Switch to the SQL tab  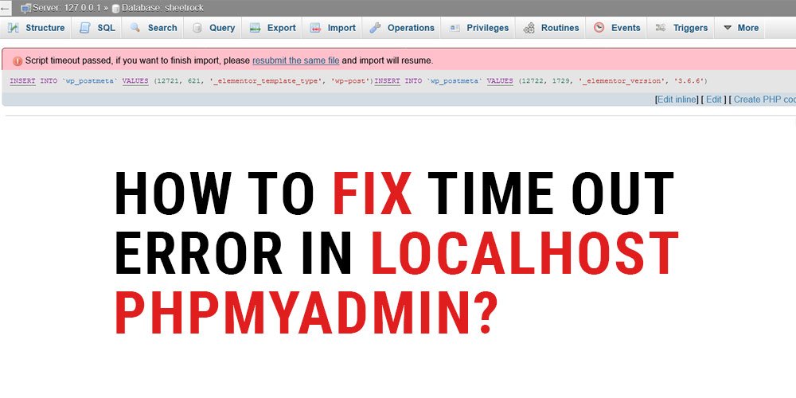click(97, 28)
